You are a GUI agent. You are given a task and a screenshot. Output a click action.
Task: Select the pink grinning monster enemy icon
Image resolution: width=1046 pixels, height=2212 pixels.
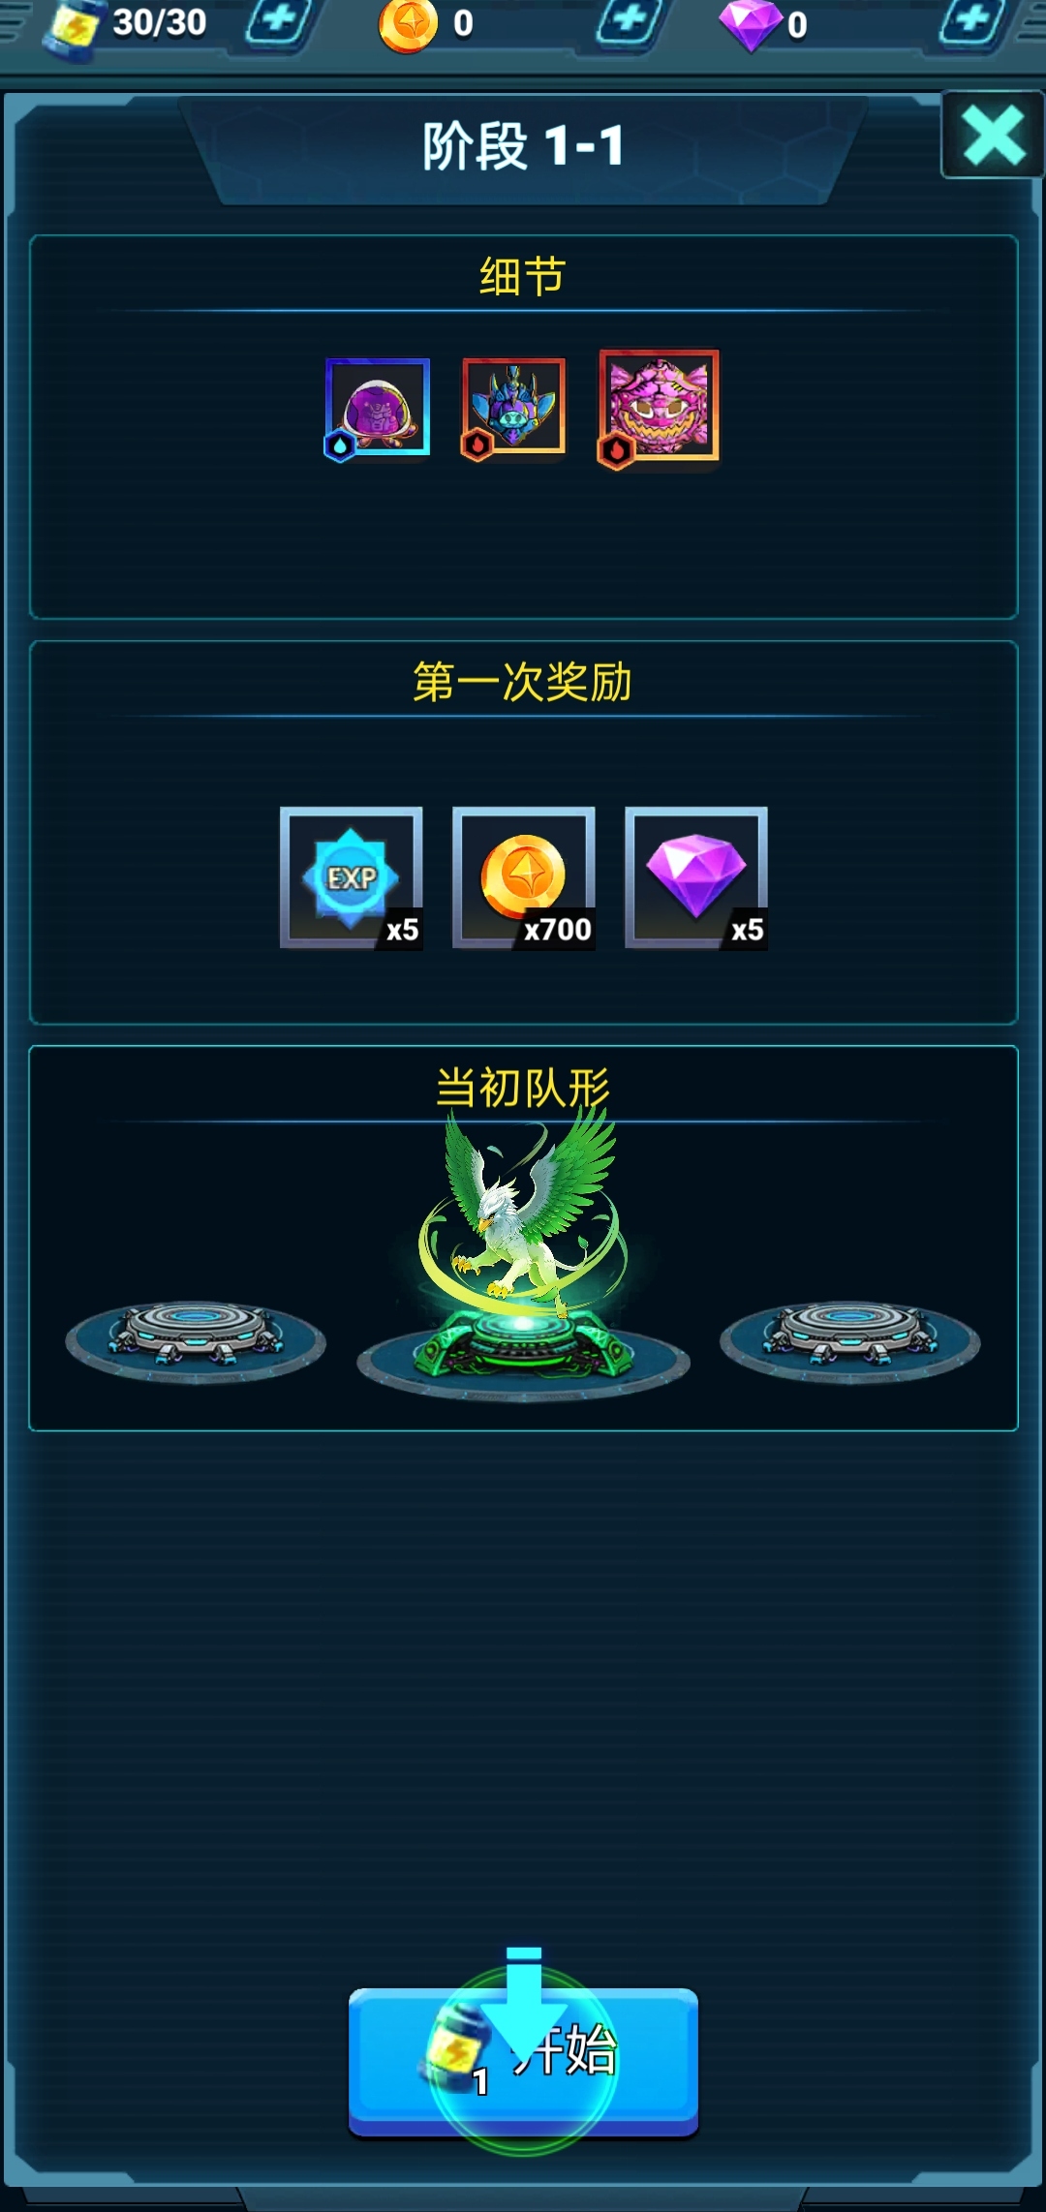(x=659, y=408)
